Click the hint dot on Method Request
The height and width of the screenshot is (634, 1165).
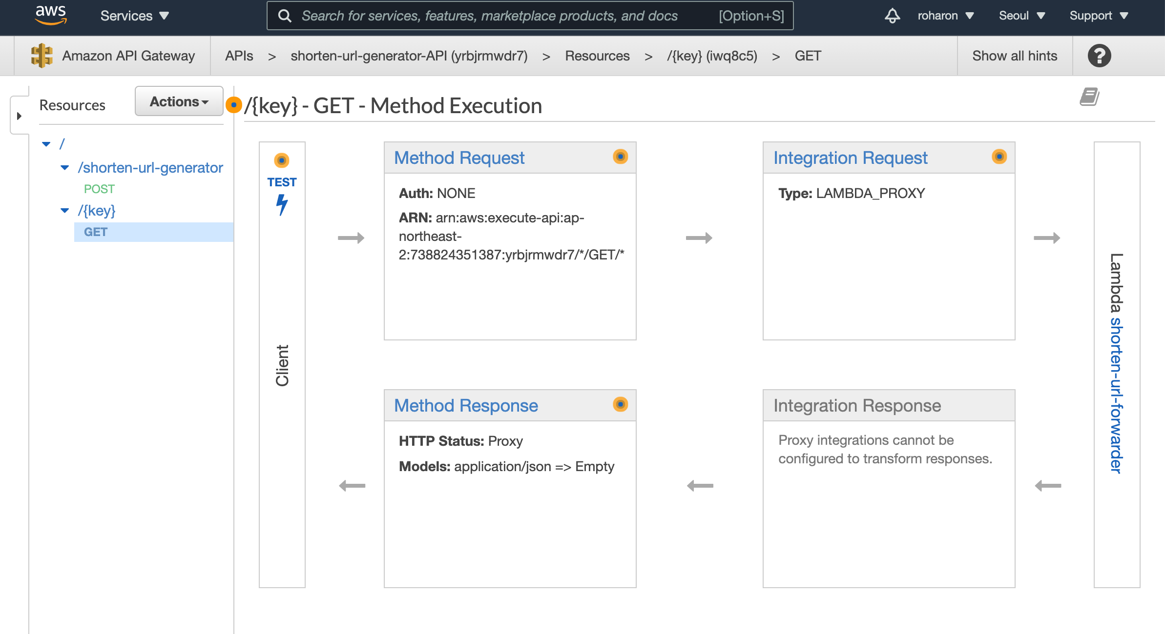point(620,157)
